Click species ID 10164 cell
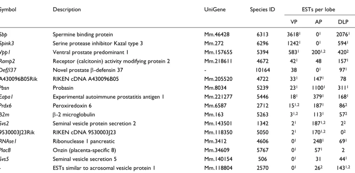This screenshot has width=355, height=173. tap(262, 70)
